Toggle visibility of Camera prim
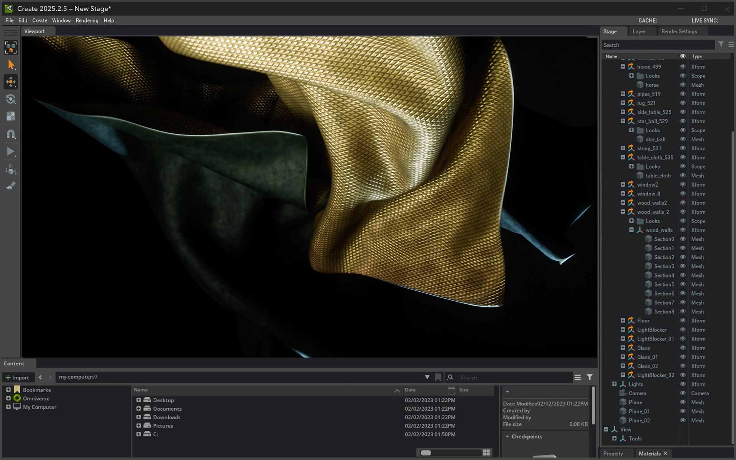 [x=683, y=393]
